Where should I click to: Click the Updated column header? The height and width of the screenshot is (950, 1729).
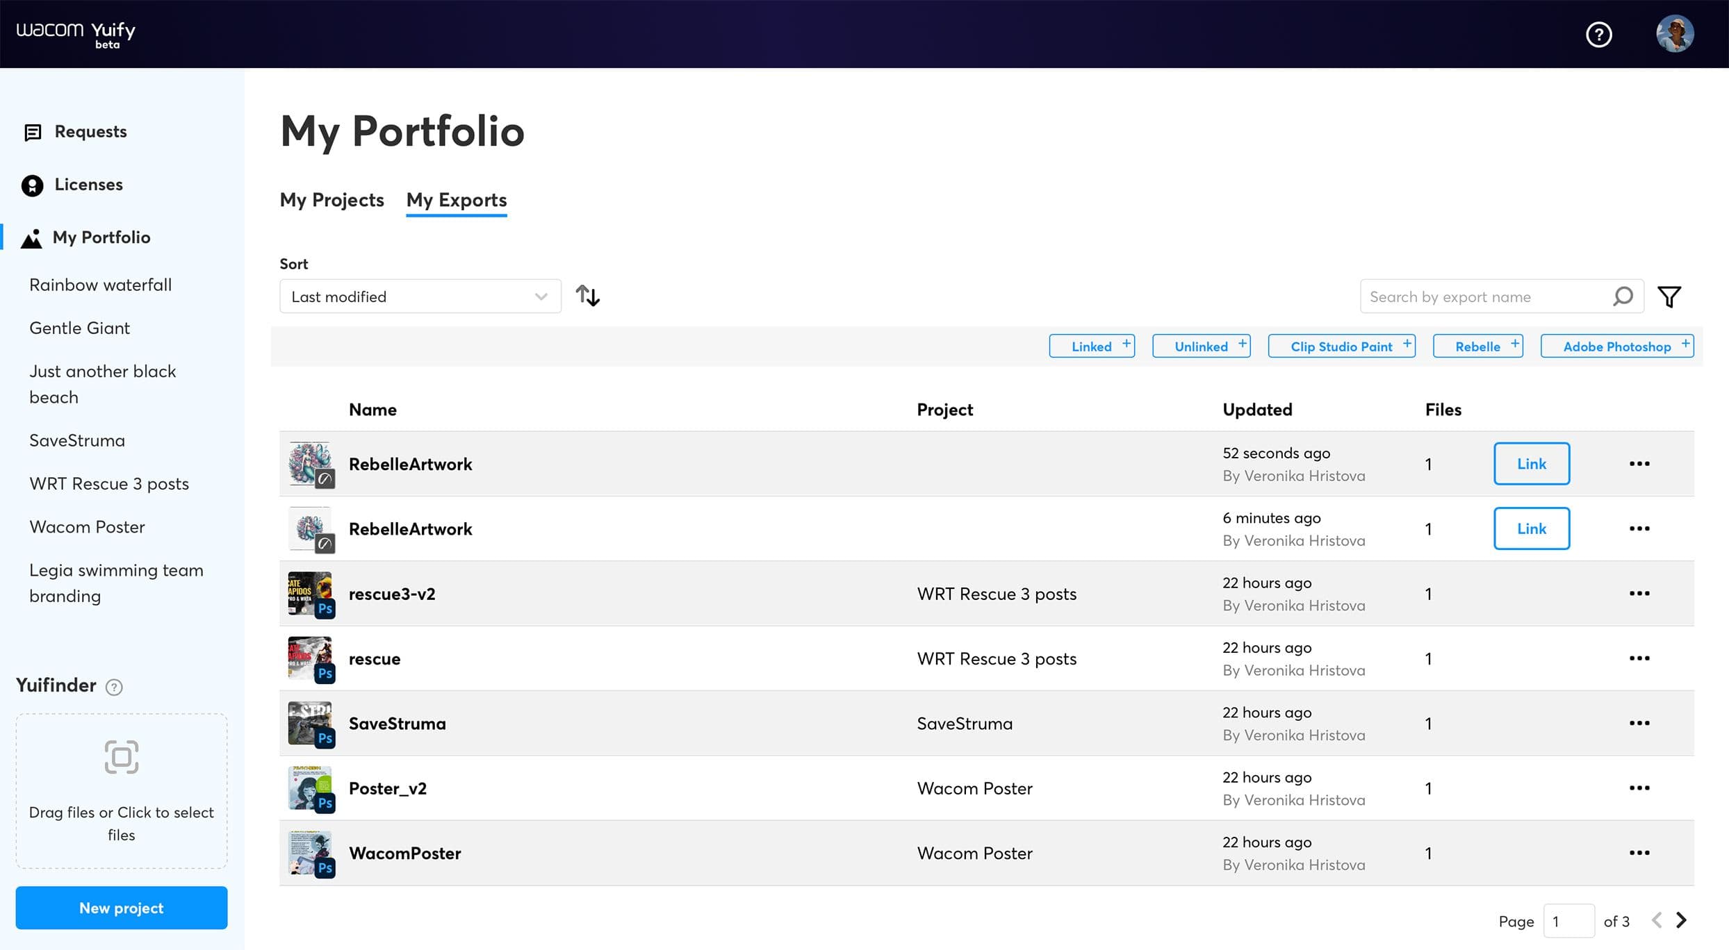click(x=1257, y=410)
